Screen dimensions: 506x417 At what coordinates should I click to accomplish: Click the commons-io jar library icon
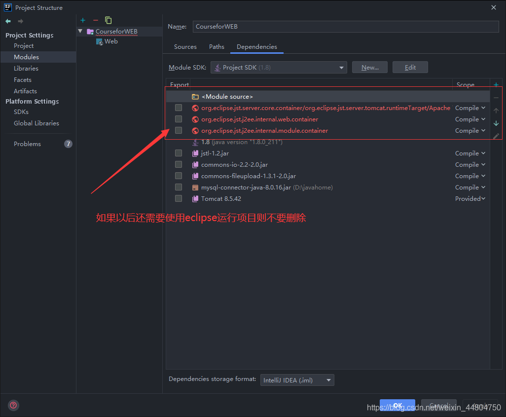pyautogui.click(x=195, y=165)
